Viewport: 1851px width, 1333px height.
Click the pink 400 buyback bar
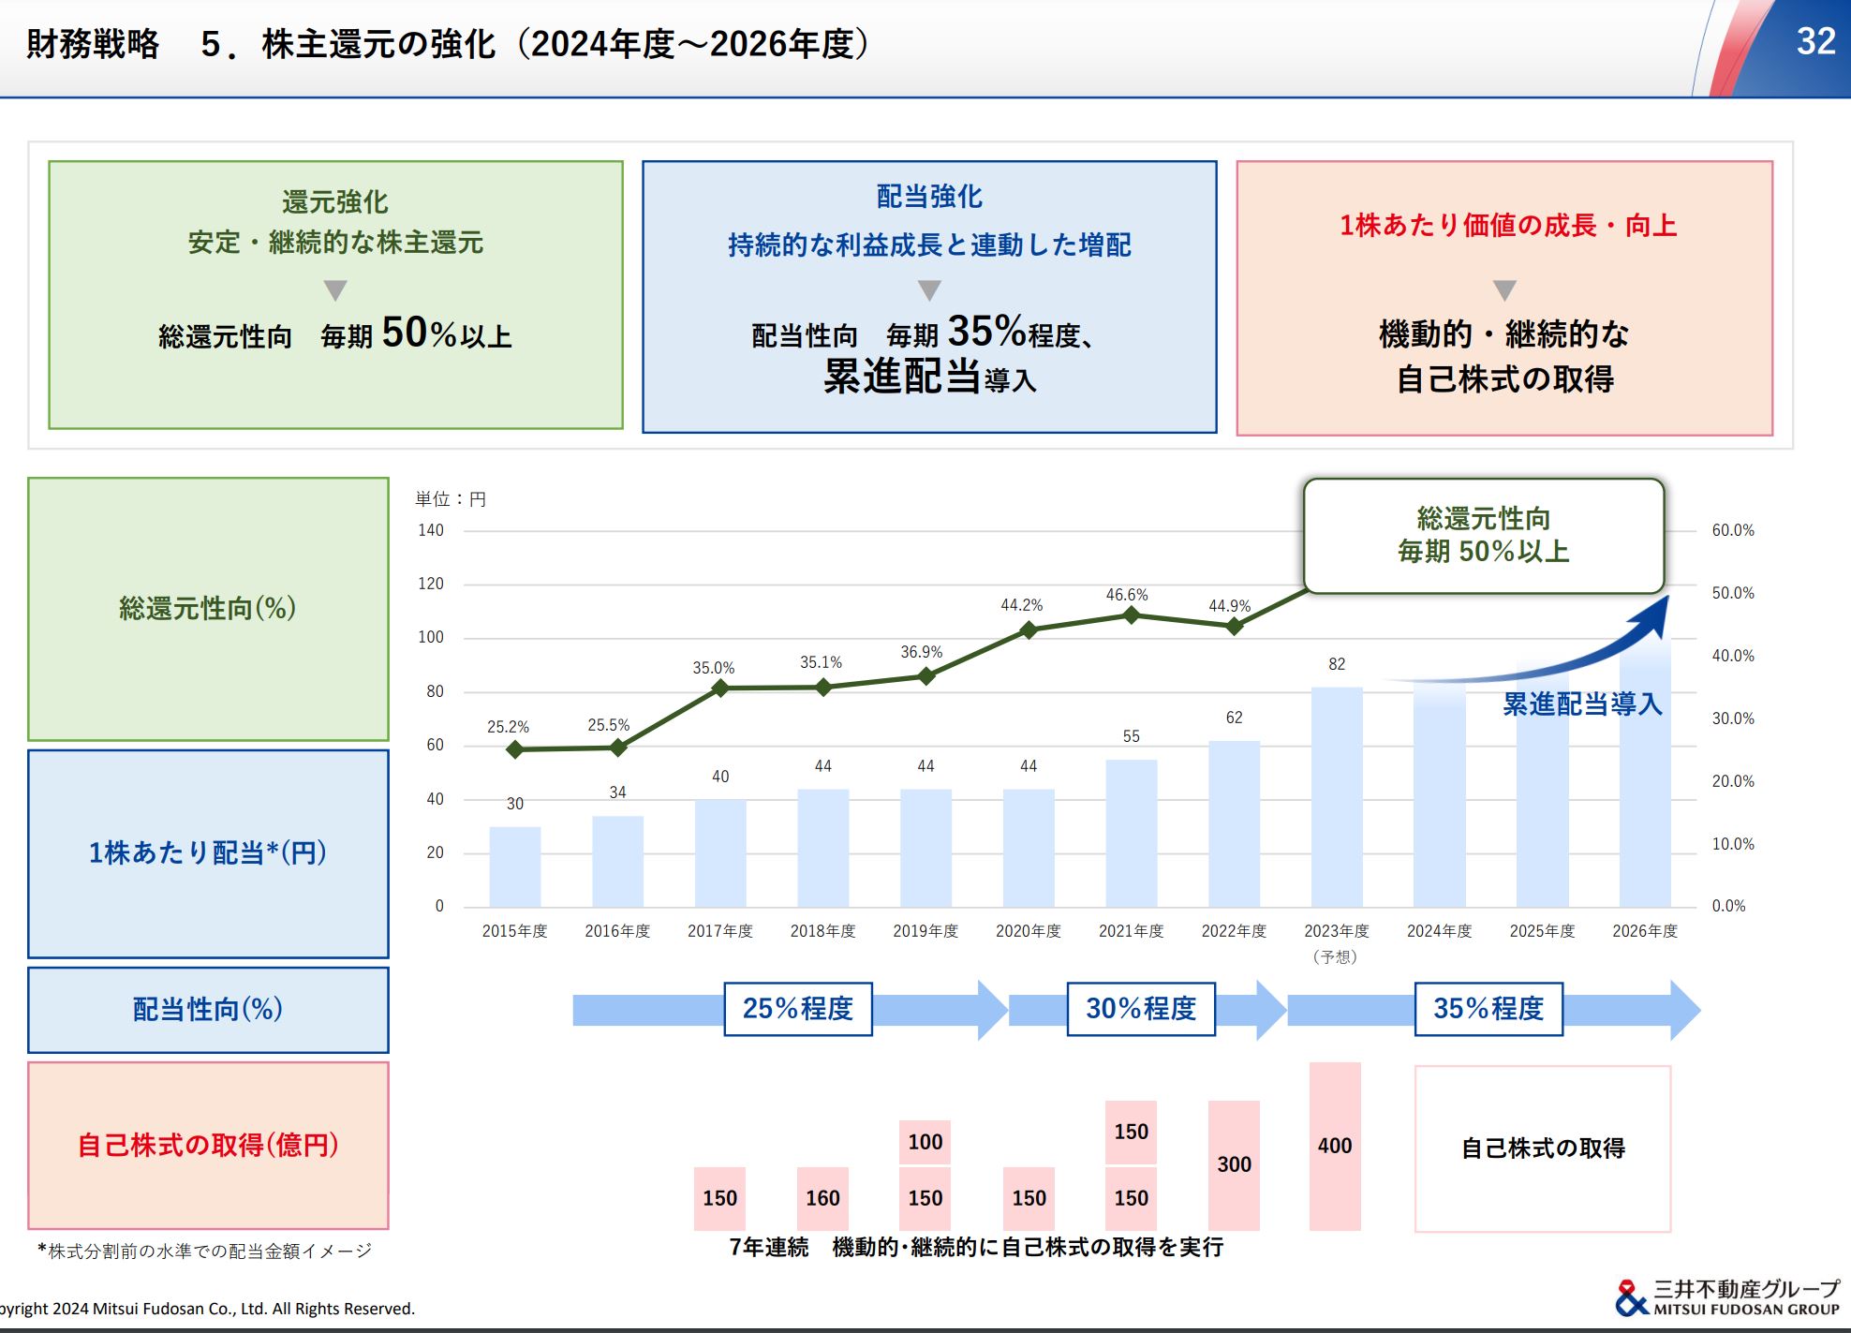click(1335, 1146)
